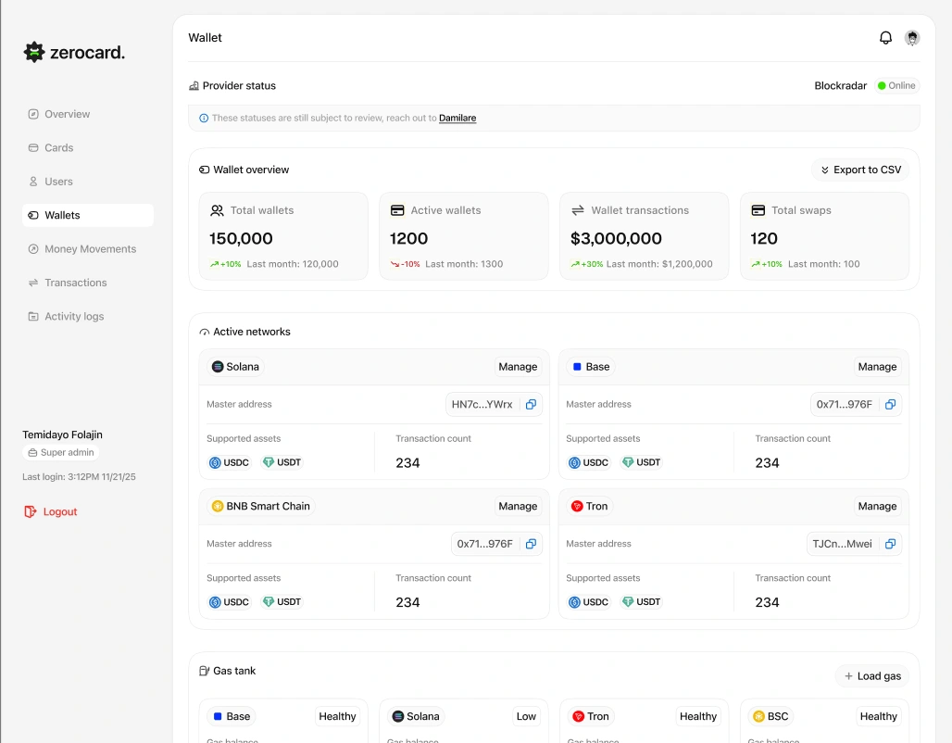Copy the Solana master address
952x743 pixels.
coord(531,405)
